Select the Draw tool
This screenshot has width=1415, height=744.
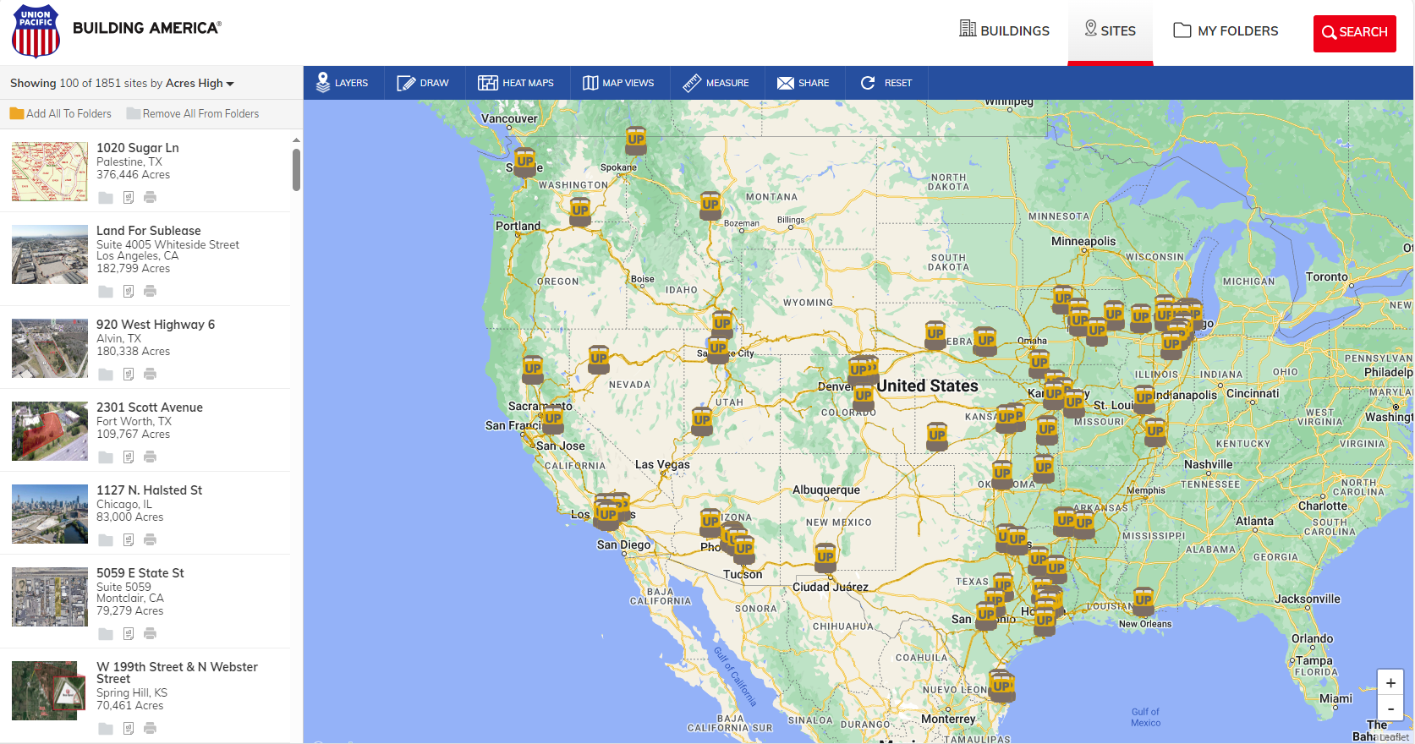click(x=423, y=83)
